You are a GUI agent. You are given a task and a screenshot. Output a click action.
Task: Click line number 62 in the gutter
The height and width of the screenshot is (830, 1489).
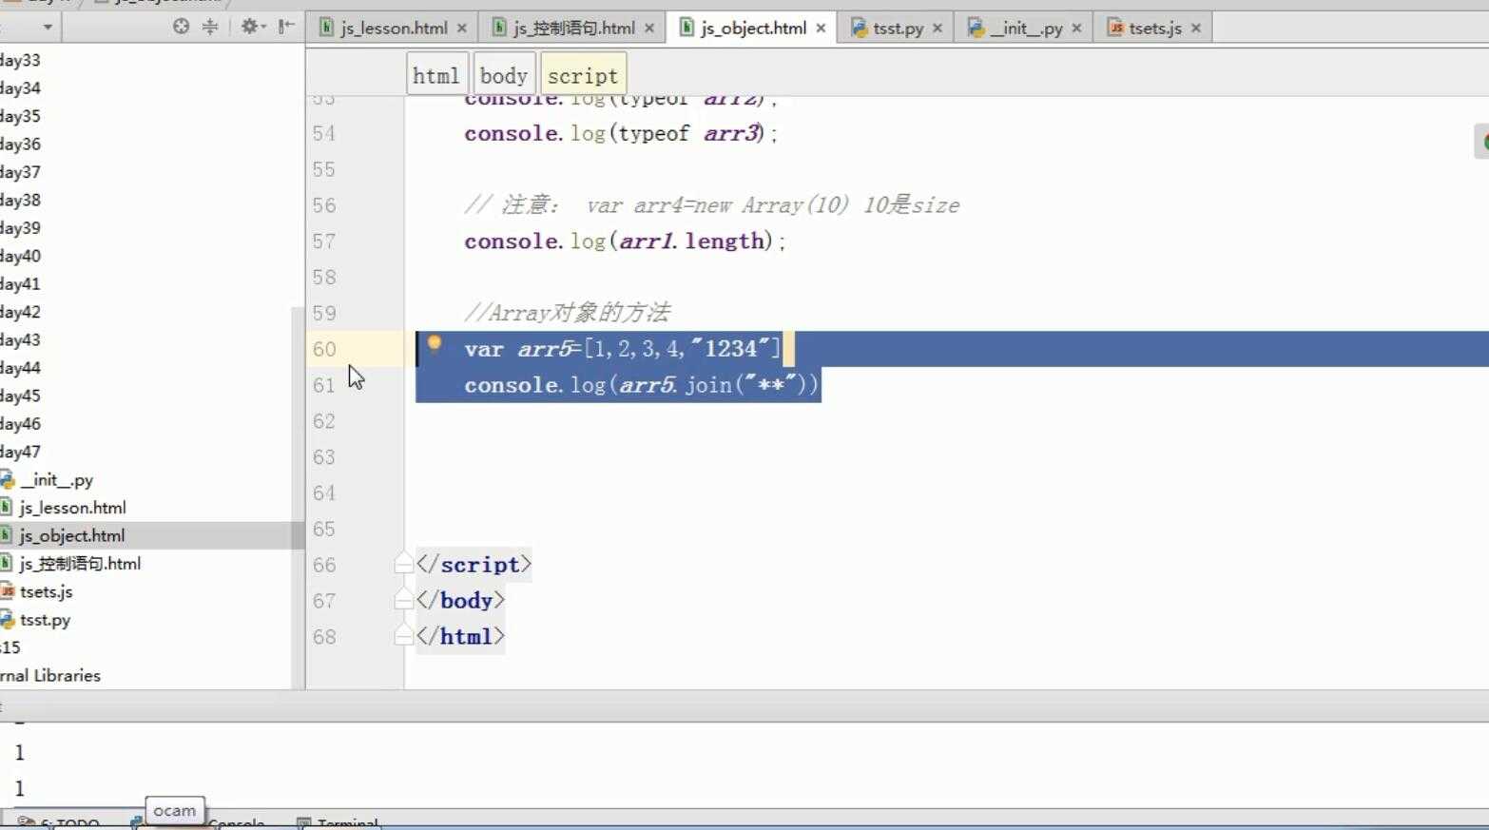[324, 421]
